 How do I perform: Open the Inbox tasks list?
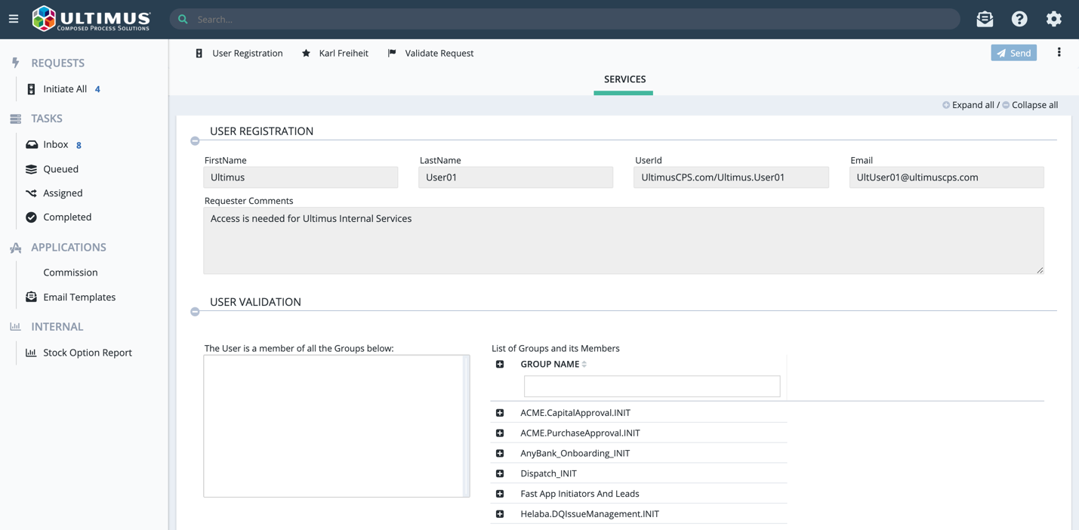click(56, 144)
